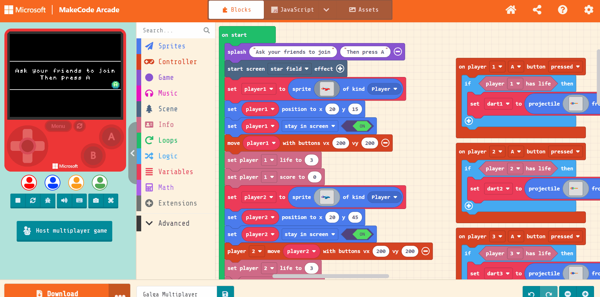Open the player1 sprite image picker

(x=327, y=89)
